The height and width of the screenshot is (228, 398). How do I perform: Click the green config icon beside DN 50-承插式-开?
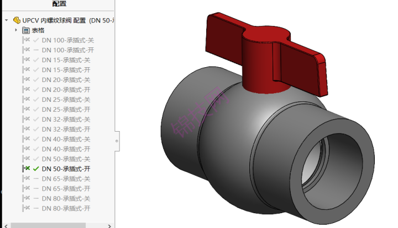point(26,169)
